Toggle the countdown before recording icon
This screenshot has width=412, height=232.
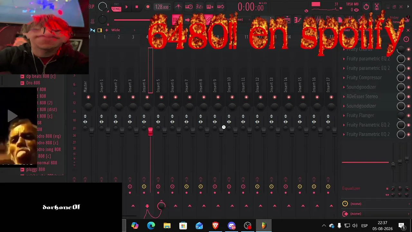200,7
